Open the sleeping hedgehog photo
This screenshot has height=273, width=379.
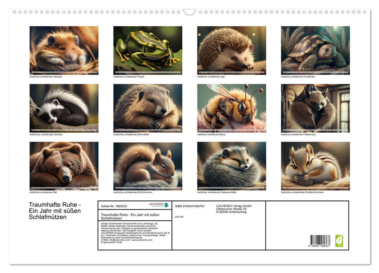231,50
